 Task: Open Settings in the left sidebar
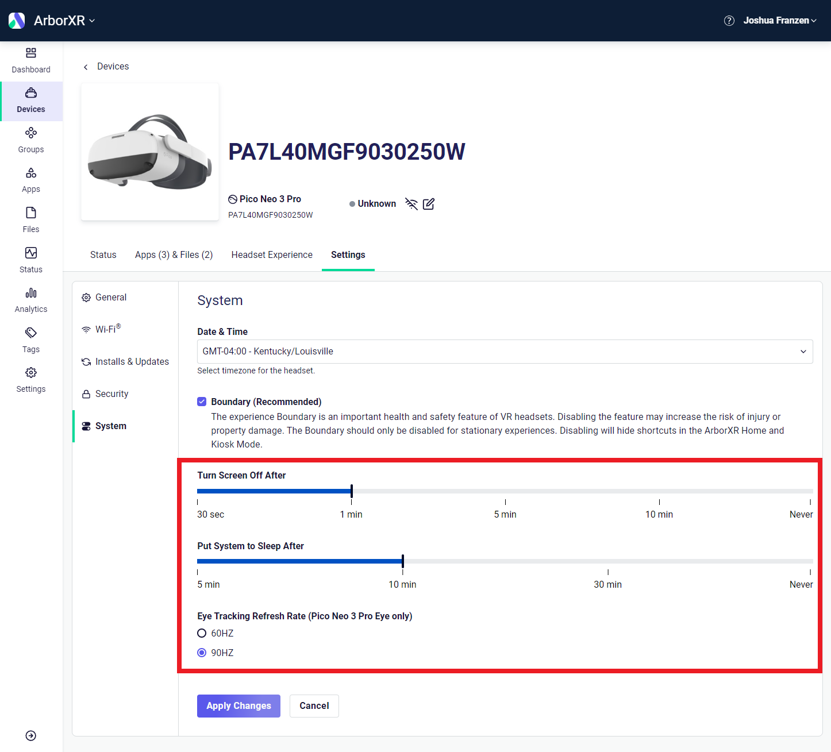[x=31, y=380]
